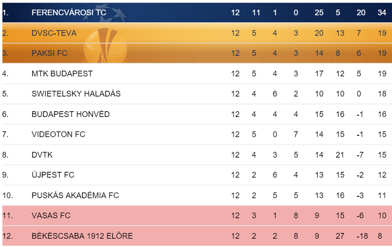Select Újpest FC in standings
The height and width of the screenshot is (247, 392).
coord(53,175)
